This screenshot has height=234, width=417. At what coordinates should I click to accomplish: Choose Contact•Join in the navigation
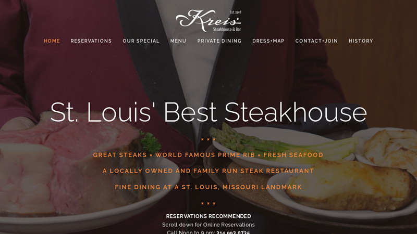[x=316, y=41]
